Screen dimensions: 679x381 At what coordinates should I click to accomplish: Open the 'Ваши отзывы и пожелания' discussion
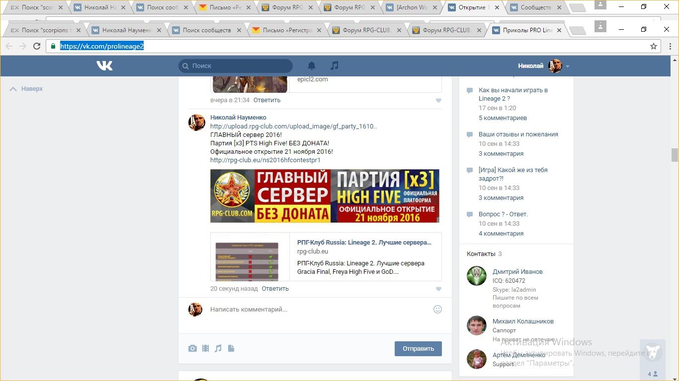coord(518,134)
